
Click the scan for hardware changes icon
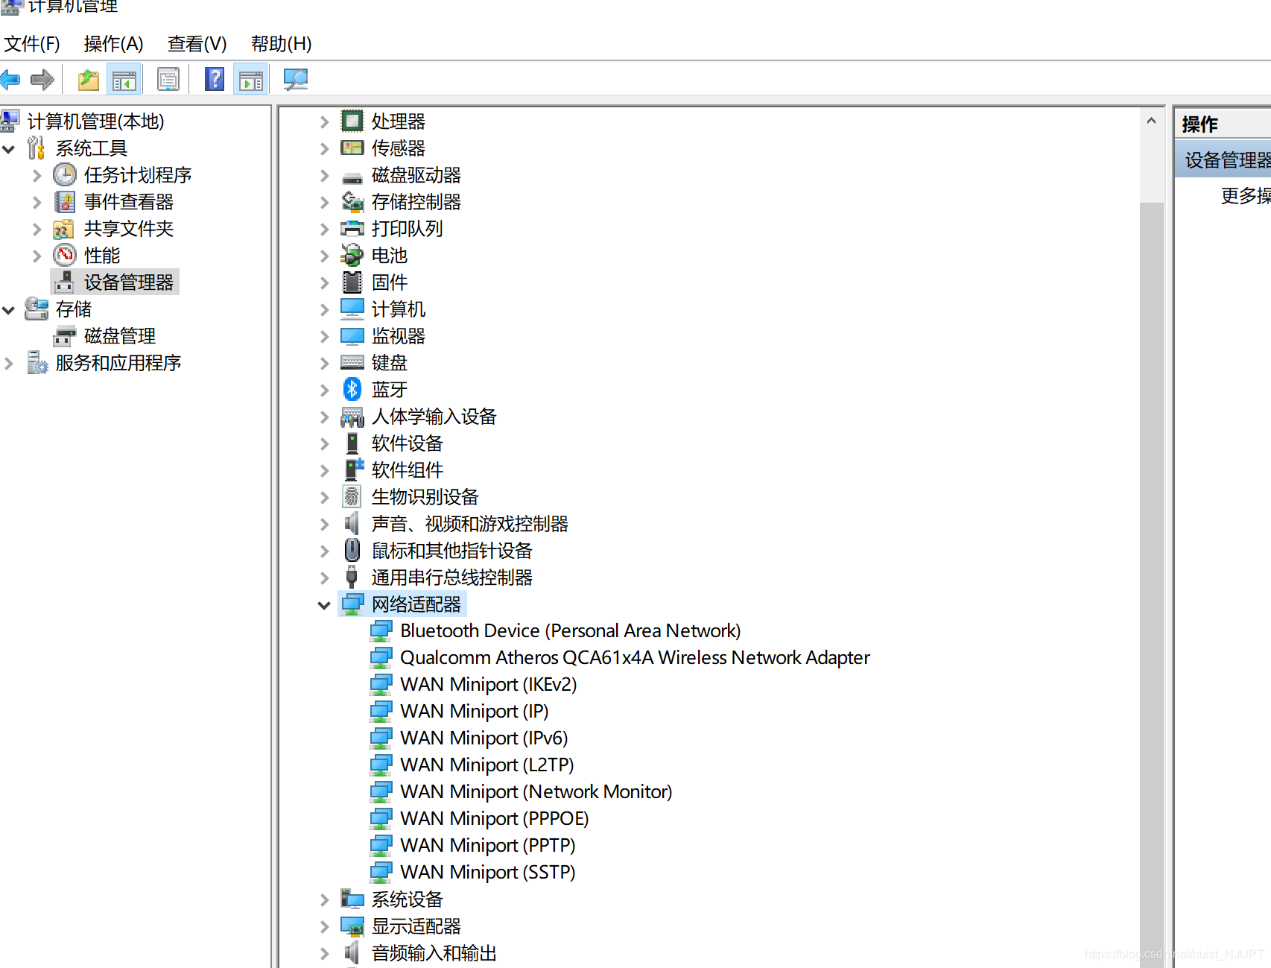click(296, 79)
